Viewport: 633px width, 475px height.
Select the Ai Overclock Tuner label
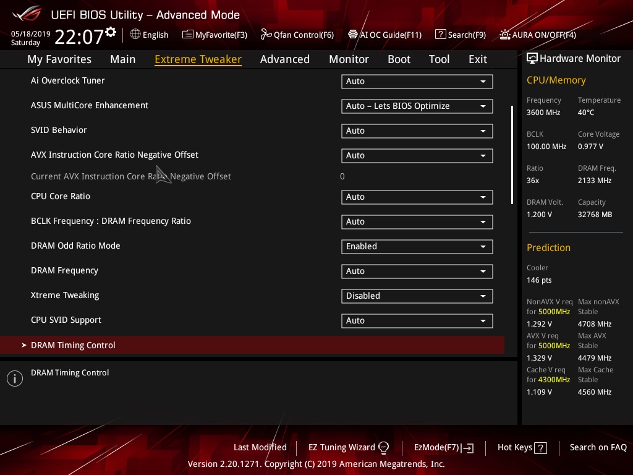point(68,80)
